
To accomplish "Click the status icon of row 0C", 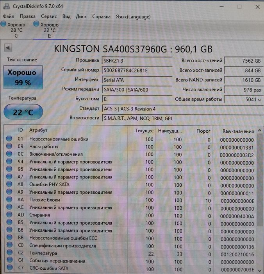I will [9, 153].
